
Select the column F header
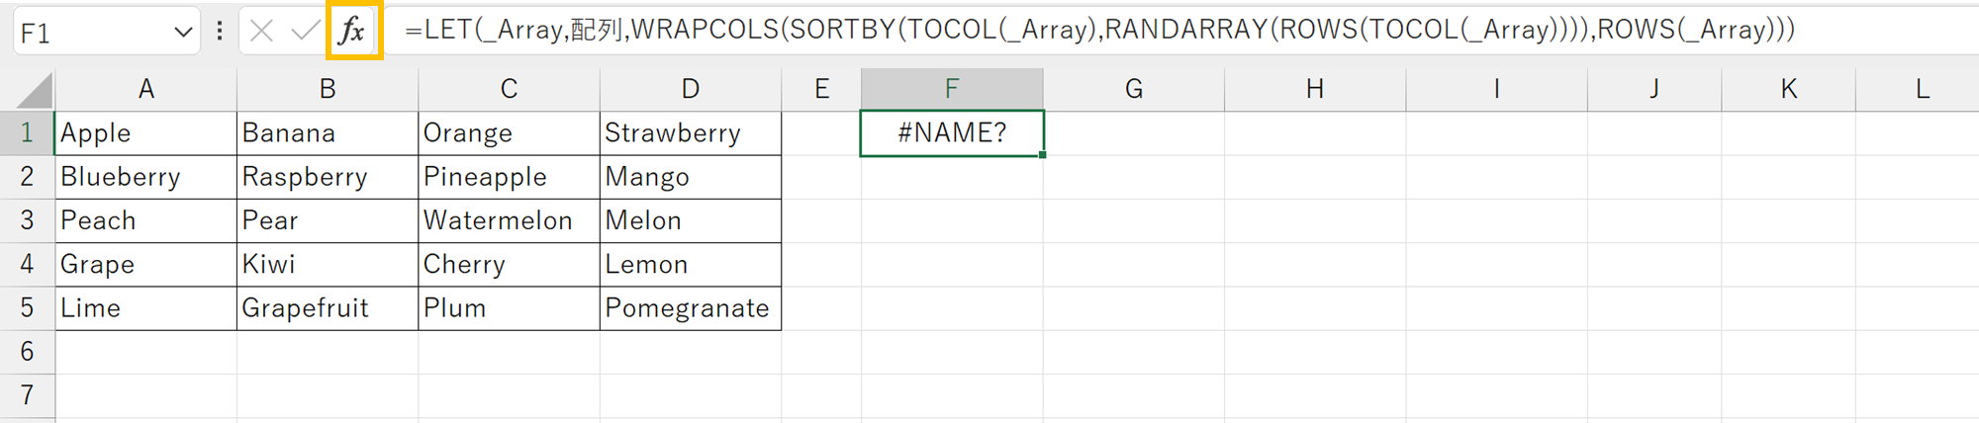951,89
